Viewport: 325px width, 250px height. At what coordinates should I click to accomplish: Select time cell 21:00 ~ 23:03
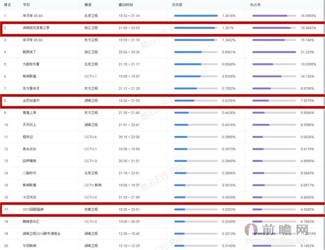click(129, 28)
